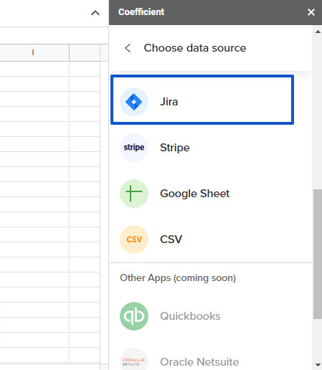Select Jira as data source

202,100
